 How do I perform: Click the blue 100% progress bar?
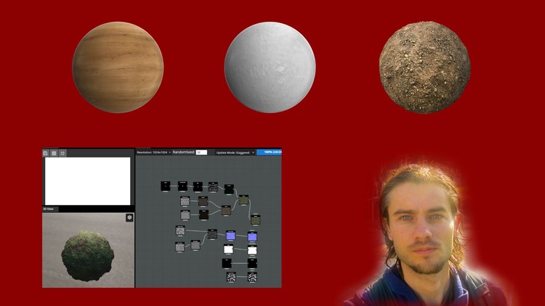(269, 152)
